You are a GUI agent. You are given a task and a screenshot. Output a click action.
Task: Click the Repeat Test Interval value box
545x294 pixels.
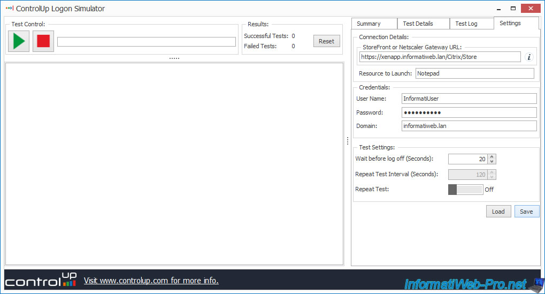coord(468,175)
